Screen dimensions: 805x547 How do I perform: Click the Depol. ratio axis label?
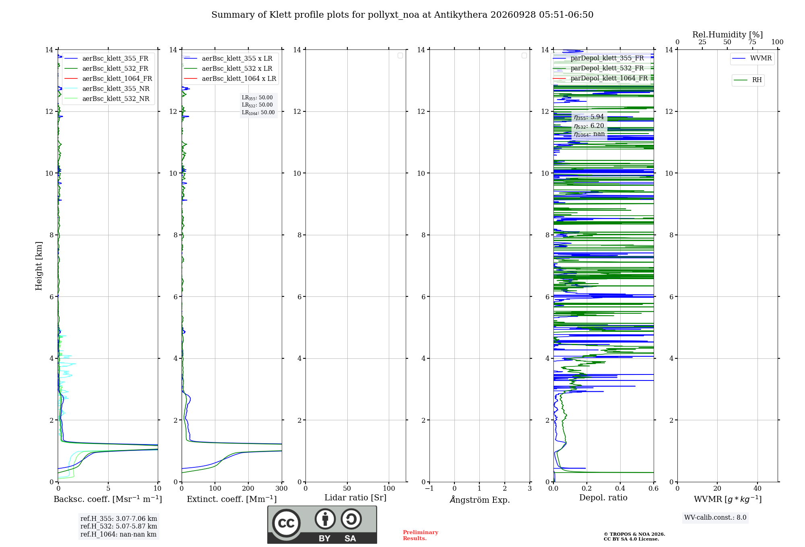(603, 498)
